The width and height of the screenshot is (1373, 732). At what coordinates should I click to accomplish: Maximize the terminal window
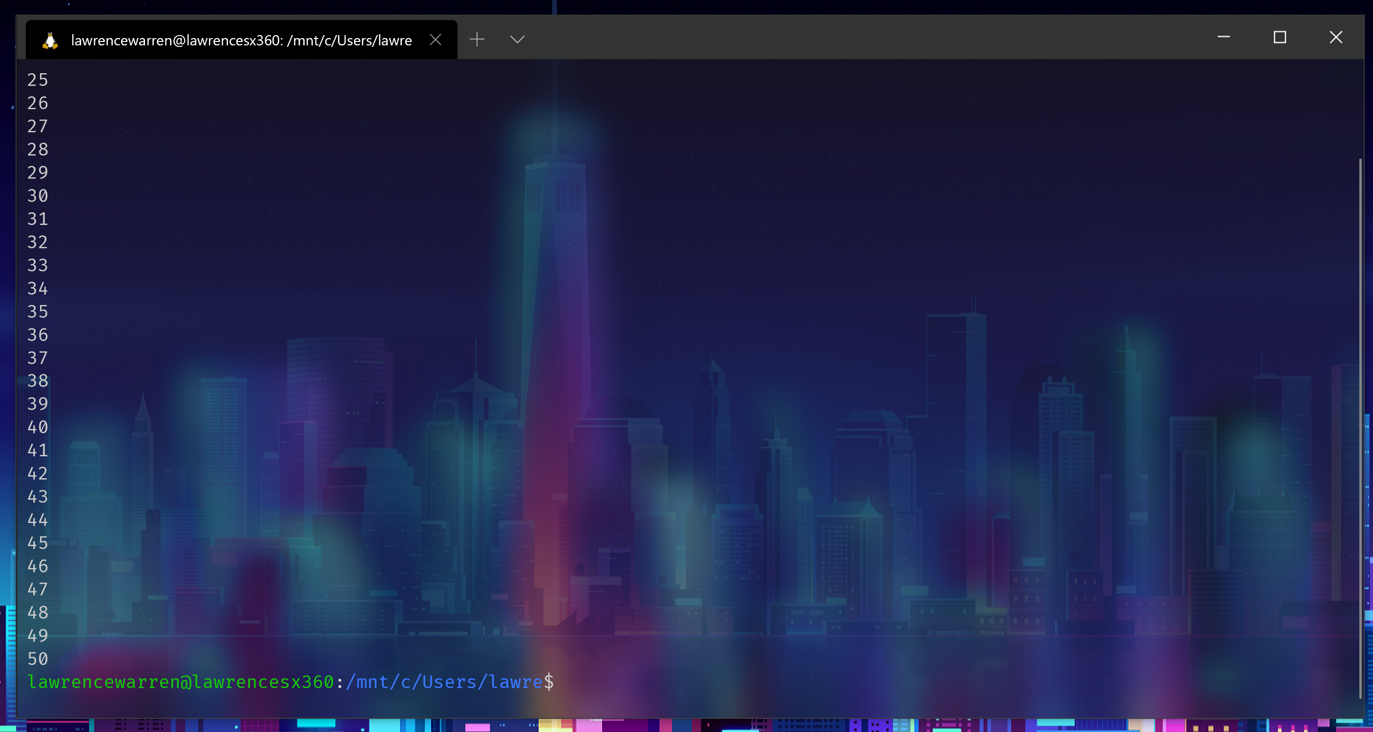1279,37
